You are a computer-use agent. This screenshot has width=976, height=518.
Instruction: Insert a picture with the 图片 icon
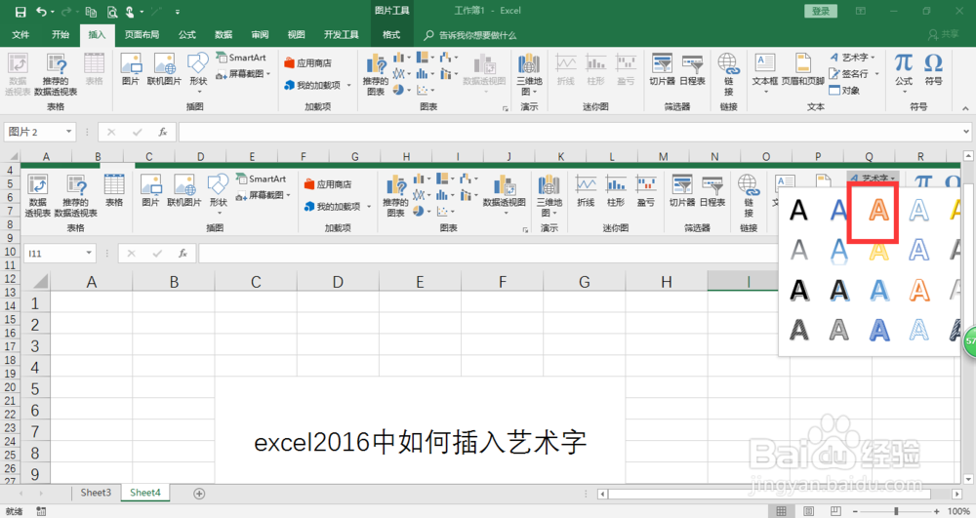pos(131,69)
